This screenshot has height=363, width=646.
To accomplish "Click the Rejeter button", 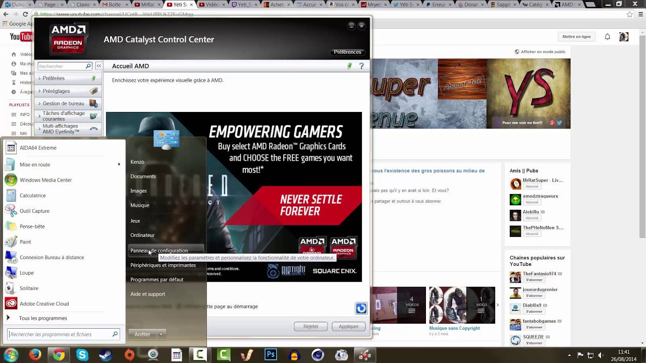I will pos(311,326).
